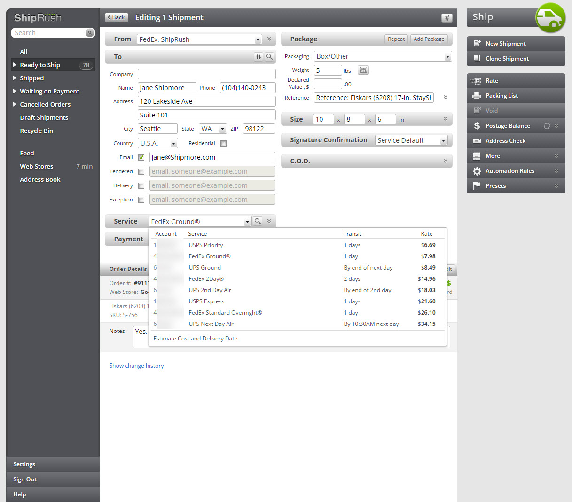Click the swap address arrows icon
The width and height of the screenshot is (572, 502).
pos(258,57)
